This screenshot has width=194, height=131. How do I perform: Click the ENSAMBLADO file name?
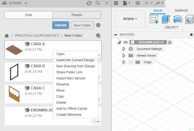[x=42, y=110]
